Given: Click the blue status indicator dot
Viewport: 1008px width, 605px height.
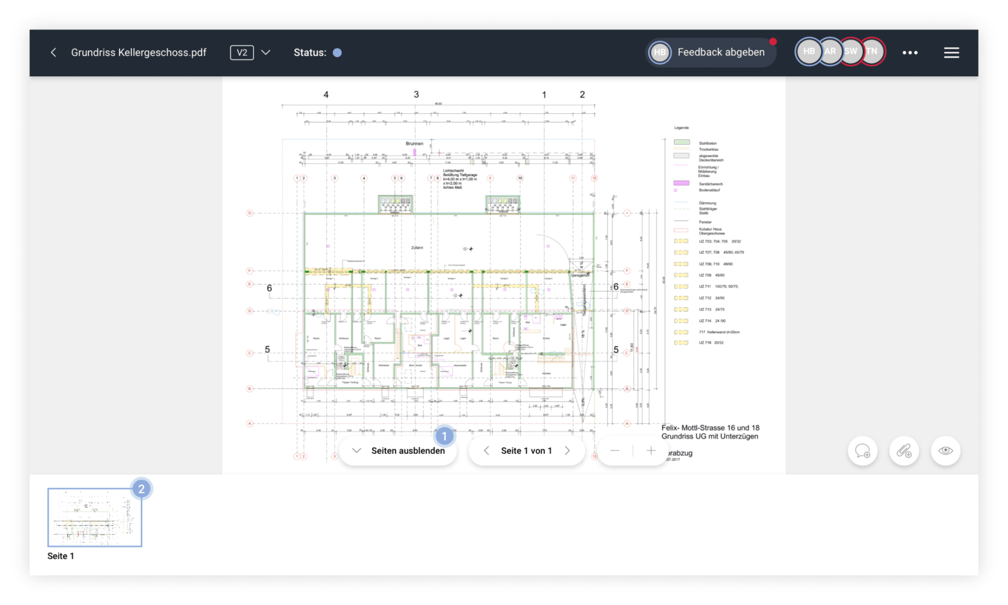Looking at the screenshot, I should [x=337, y=53].
